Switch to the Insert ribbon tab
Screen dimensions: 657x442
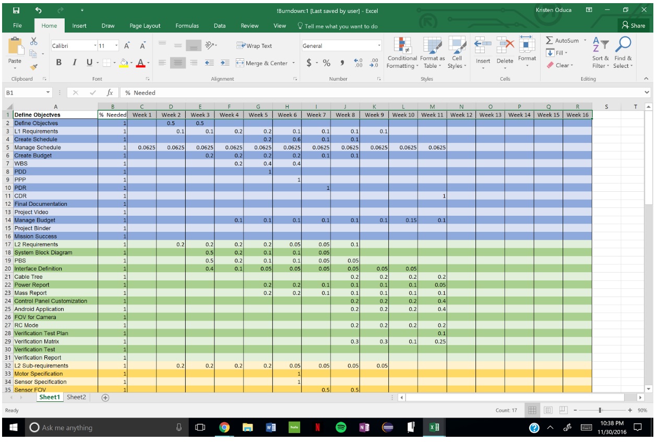coord(79,26)
